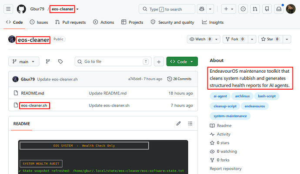View your pull requests header icon
Screen dimensions: 300x174
point(255,9)
